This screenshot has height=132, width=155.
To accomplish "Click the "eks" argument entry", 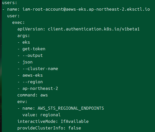I will tap(26, 42).
